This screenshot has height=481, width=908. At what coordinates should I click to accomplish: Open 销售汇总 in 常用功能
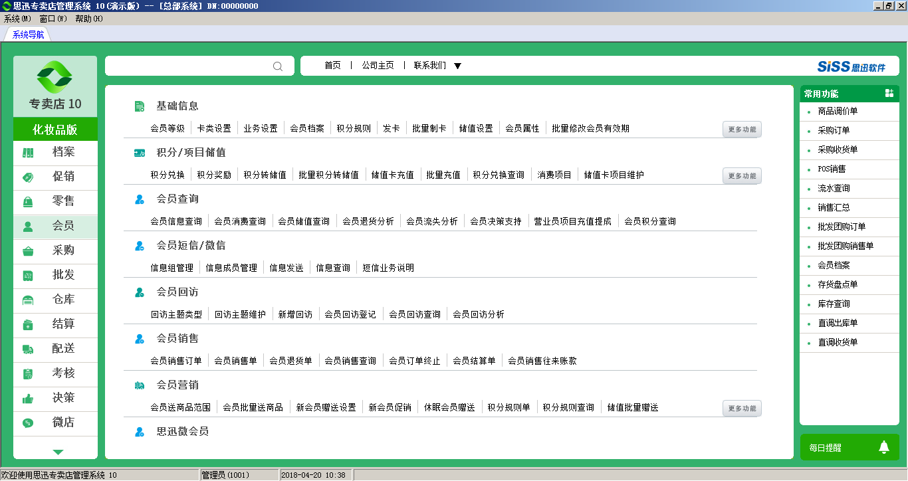[834, 208]
